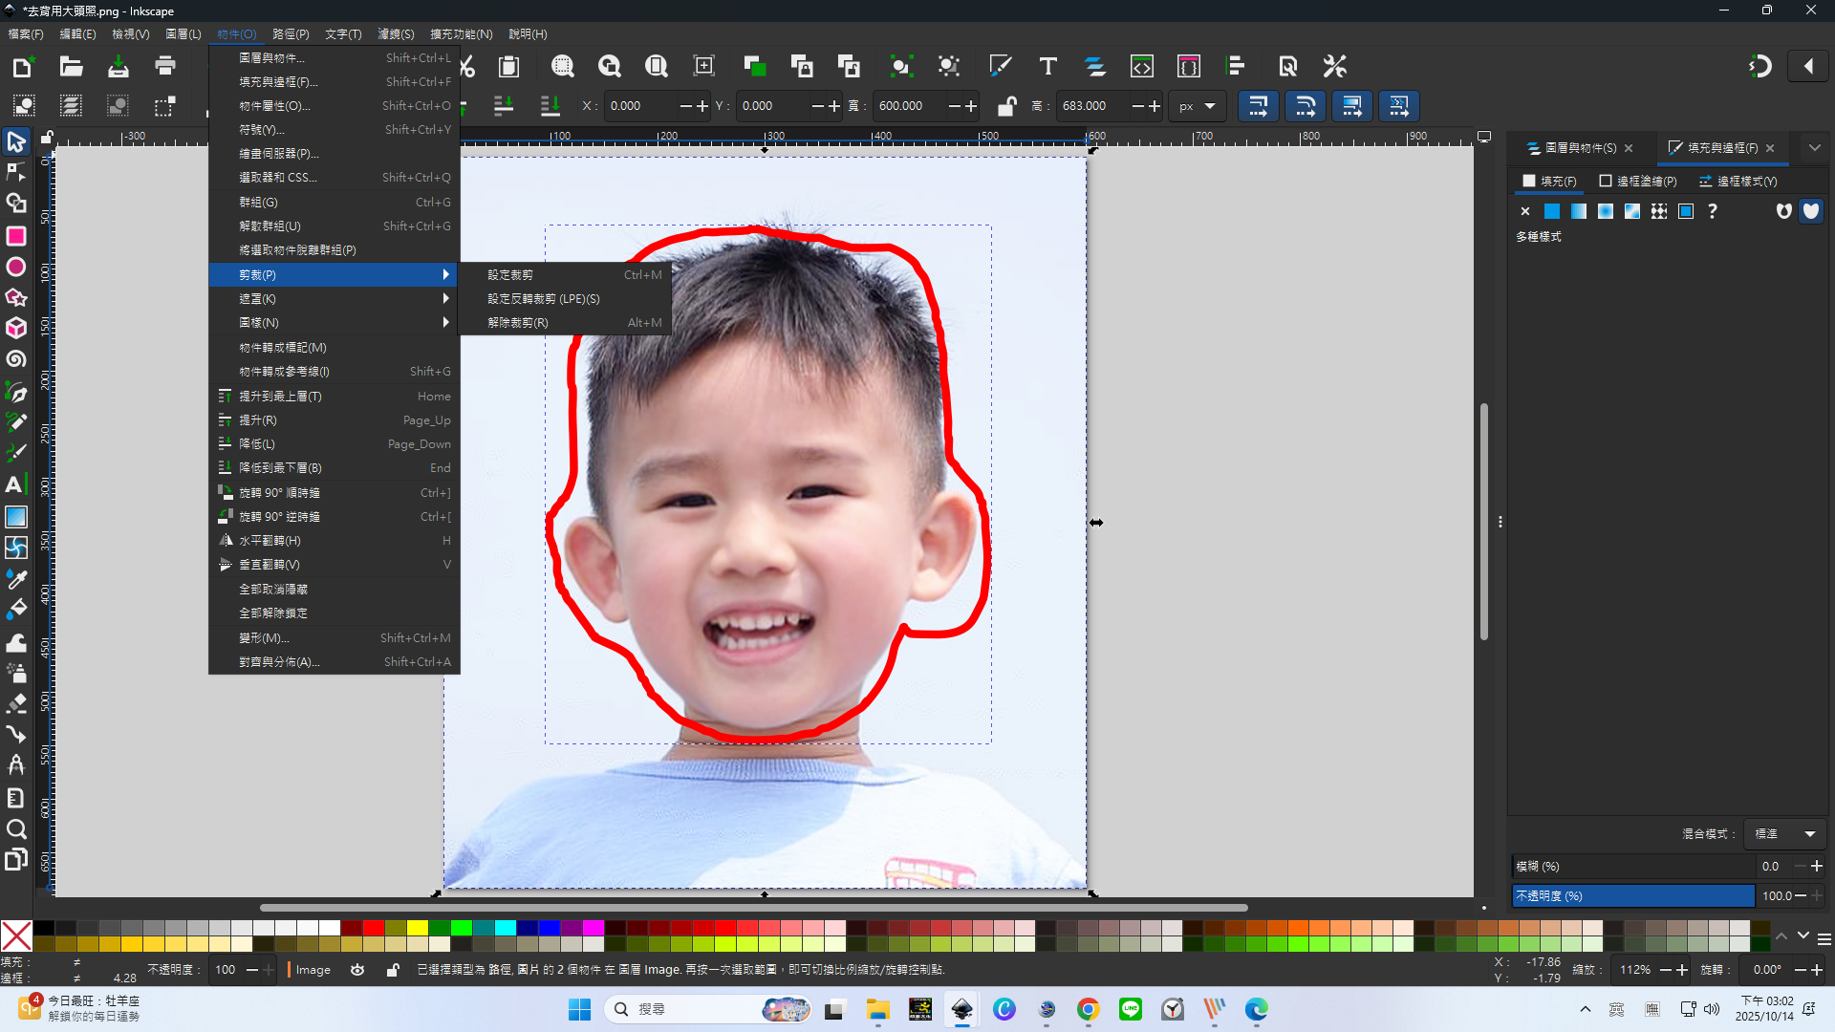Select the Text tool in toolbox
Viewport: 1835px width, 1032px height.
(14, 484)
